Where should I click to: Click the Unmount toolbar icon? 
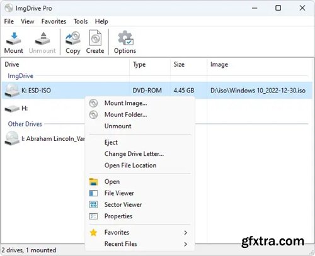tap(43, 38)
